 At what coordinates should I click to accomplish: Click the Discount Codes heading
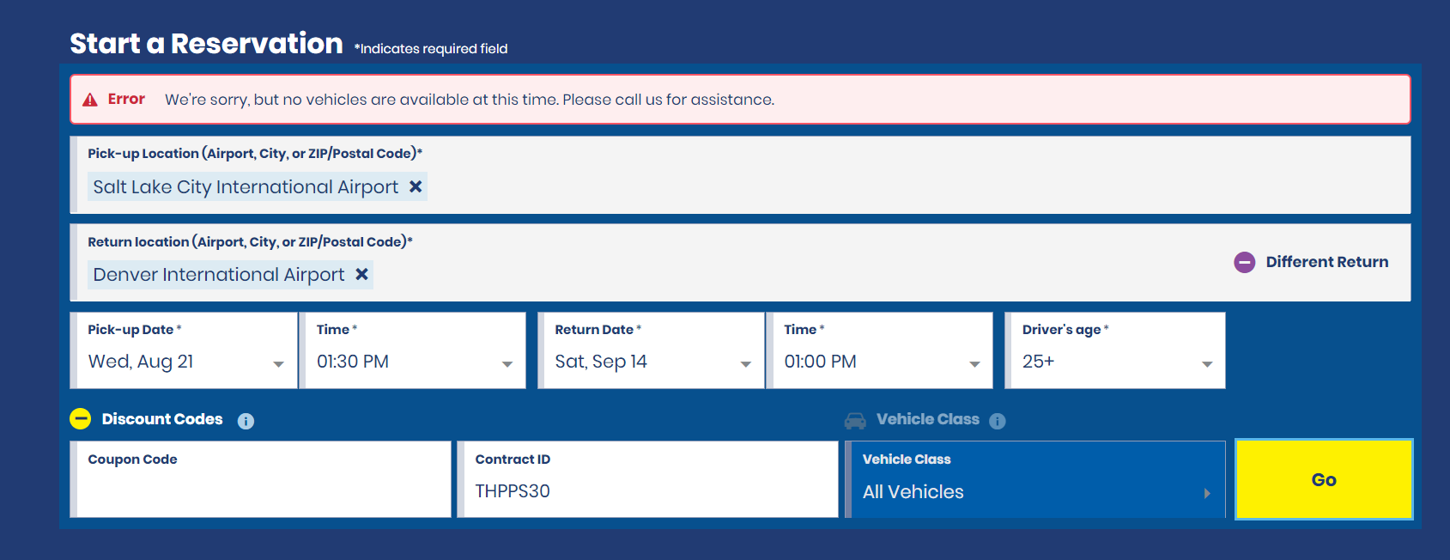coord(162,419)
